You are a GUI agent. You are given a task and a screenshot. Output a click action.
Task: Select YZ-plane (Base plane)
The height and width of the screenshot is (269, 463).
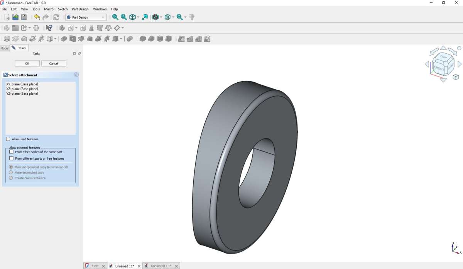point(22,94)
